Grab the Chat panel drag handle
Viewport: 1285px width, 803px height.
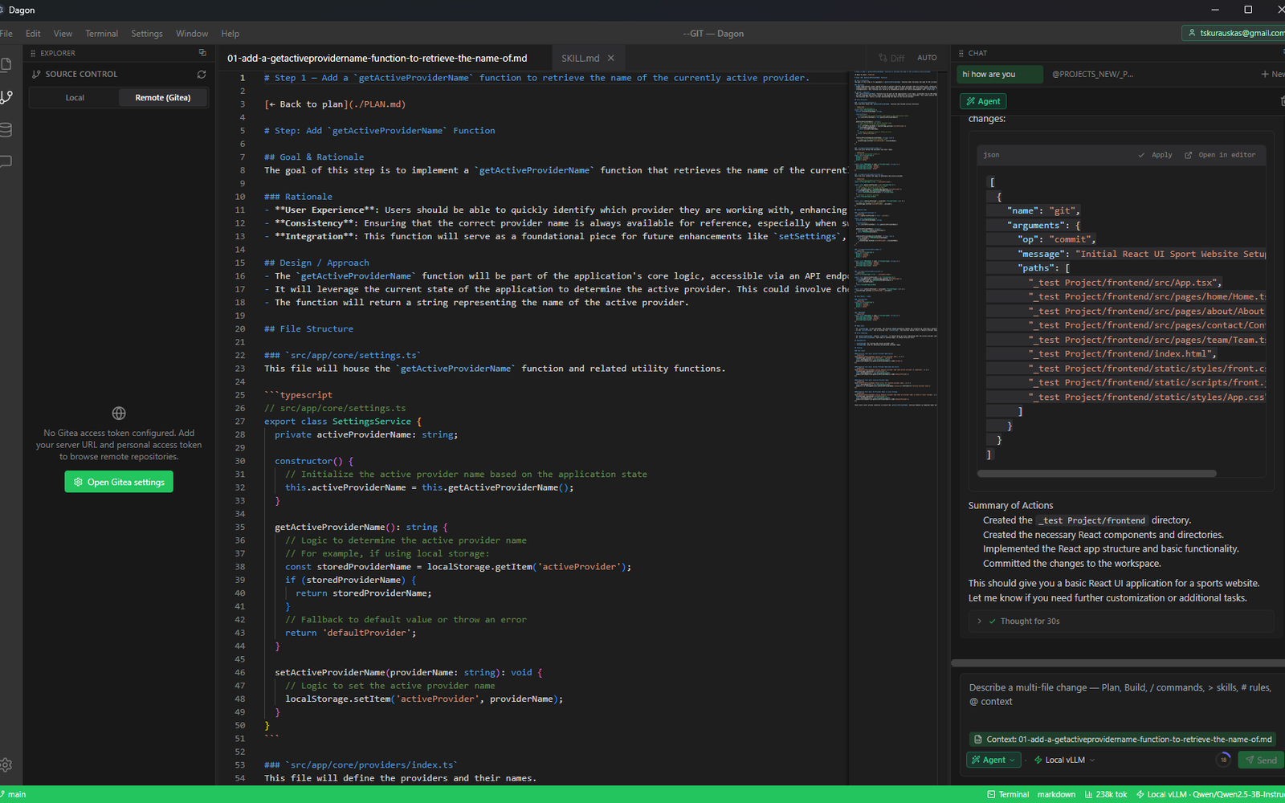pos(961,53)
